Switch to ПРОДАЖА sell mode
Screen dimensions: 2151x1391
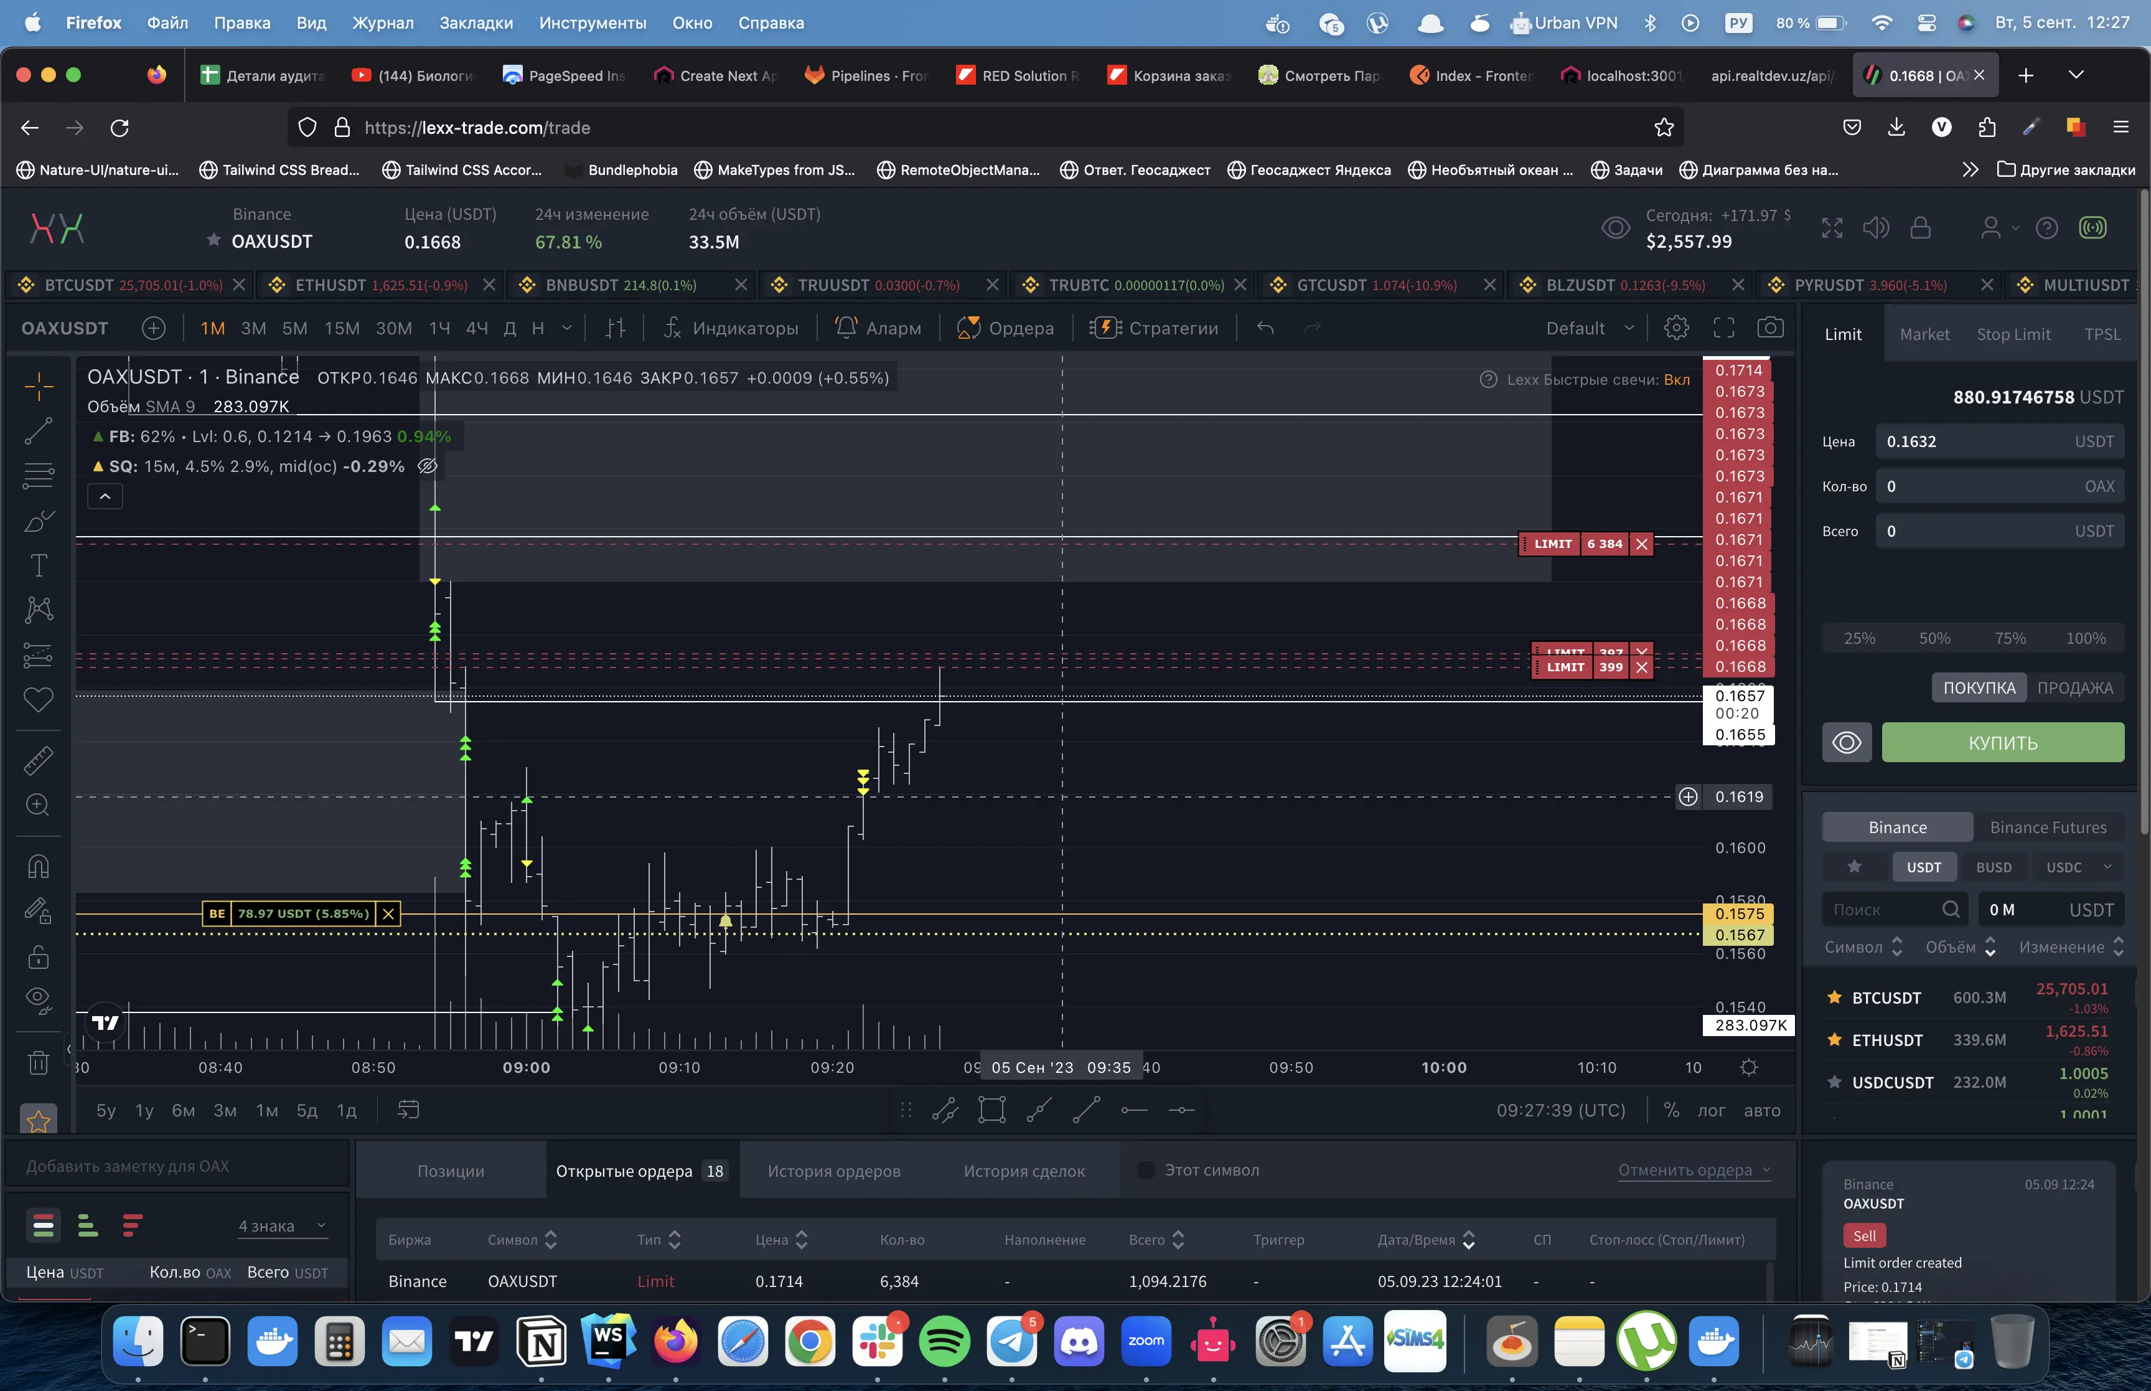[x=2074, y=687]
